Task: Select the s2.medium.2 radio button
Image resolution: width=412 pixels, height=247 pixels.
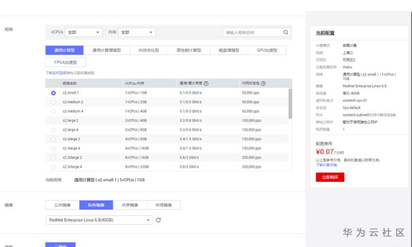Action: pyautogui.click(x=53, y=102)
